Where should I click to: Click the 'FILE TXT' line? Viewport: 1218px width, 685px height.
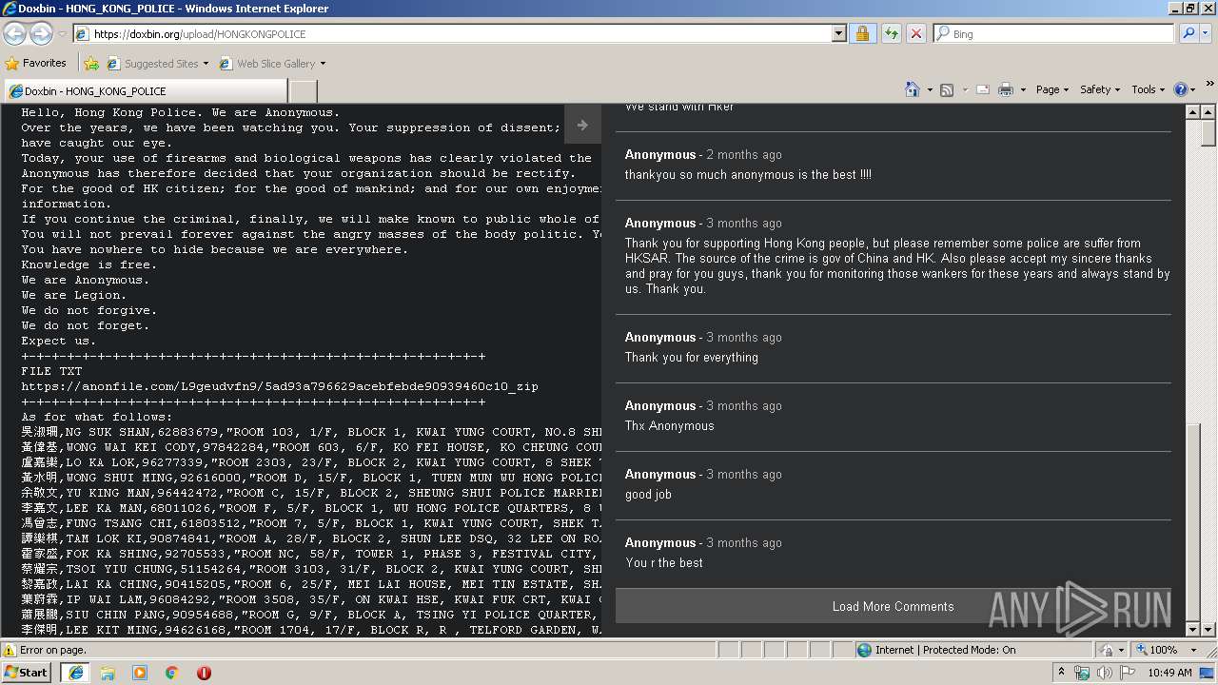pyautogui.click(x=51, y=371)
